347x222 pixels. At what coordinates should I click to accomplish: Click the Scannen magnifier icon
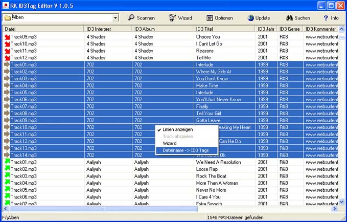pyautogui.click(x=131, y=18)
